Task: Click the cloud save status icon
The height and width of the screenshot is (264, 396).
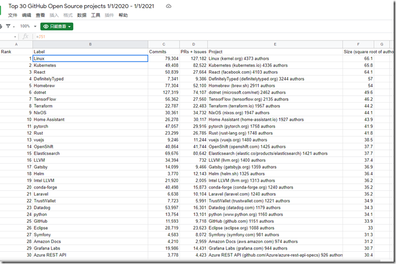Action: coord(168,6)
